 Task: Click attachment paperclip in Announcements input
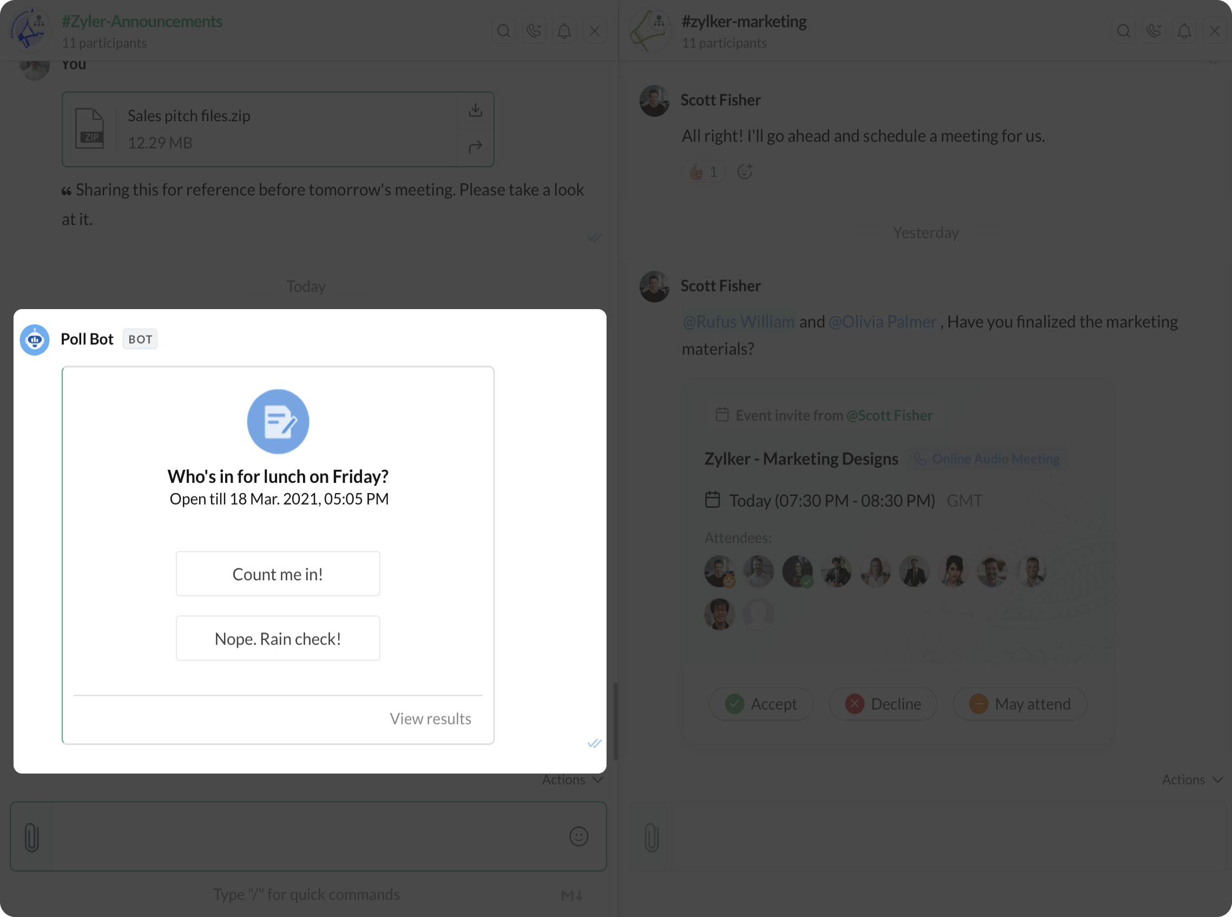coord(31,836)
